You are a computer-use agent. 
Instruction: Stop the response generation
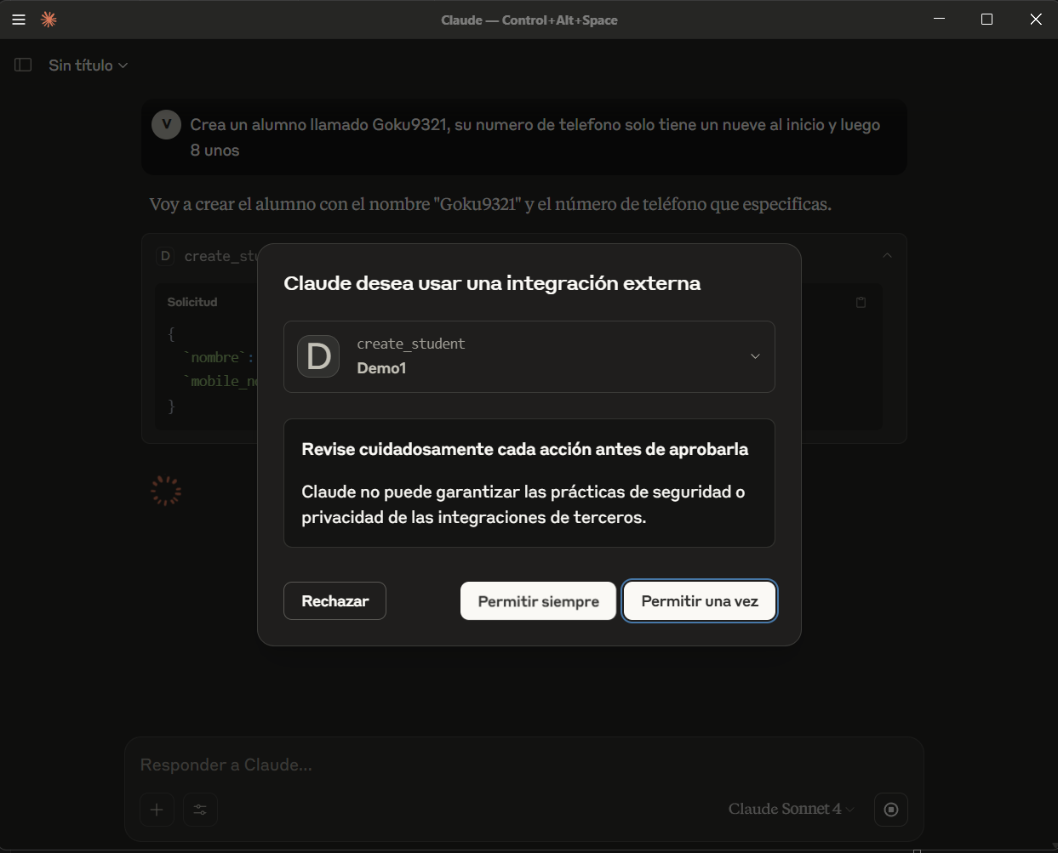pyautogui.click(x=891, y=810)
